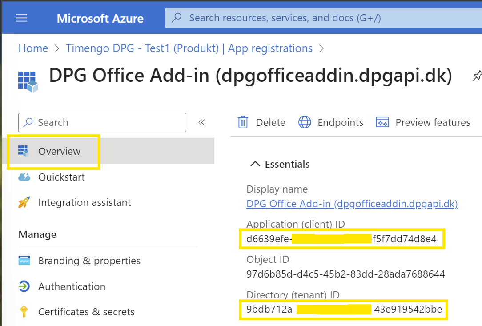This screenshot has height=326, width=482.
Task: Go to Home breadcrumb link
Action: point(33,48)
